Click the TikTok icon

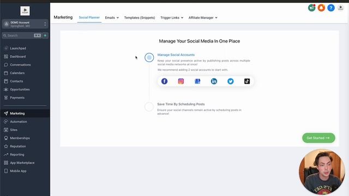click(x=247, y=81)
